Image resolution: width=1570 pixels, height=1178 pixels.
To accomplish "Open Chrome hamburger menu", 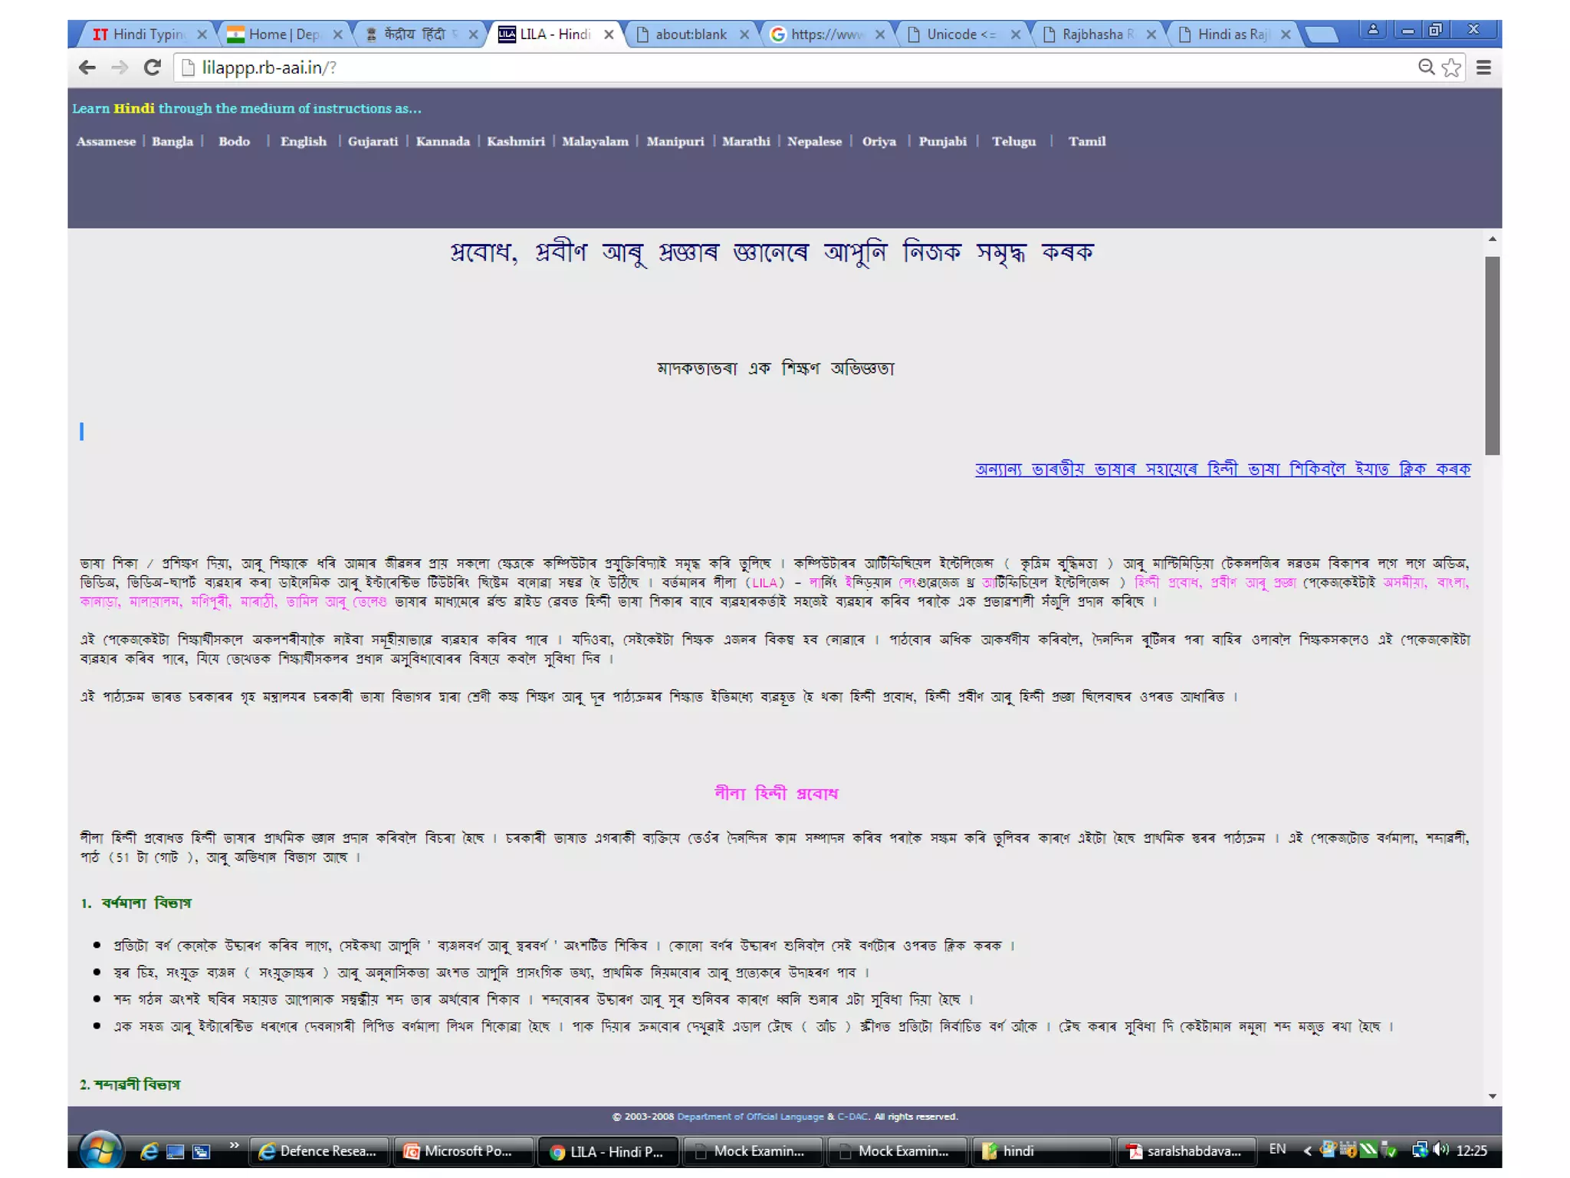I will tap(1483, 67).
